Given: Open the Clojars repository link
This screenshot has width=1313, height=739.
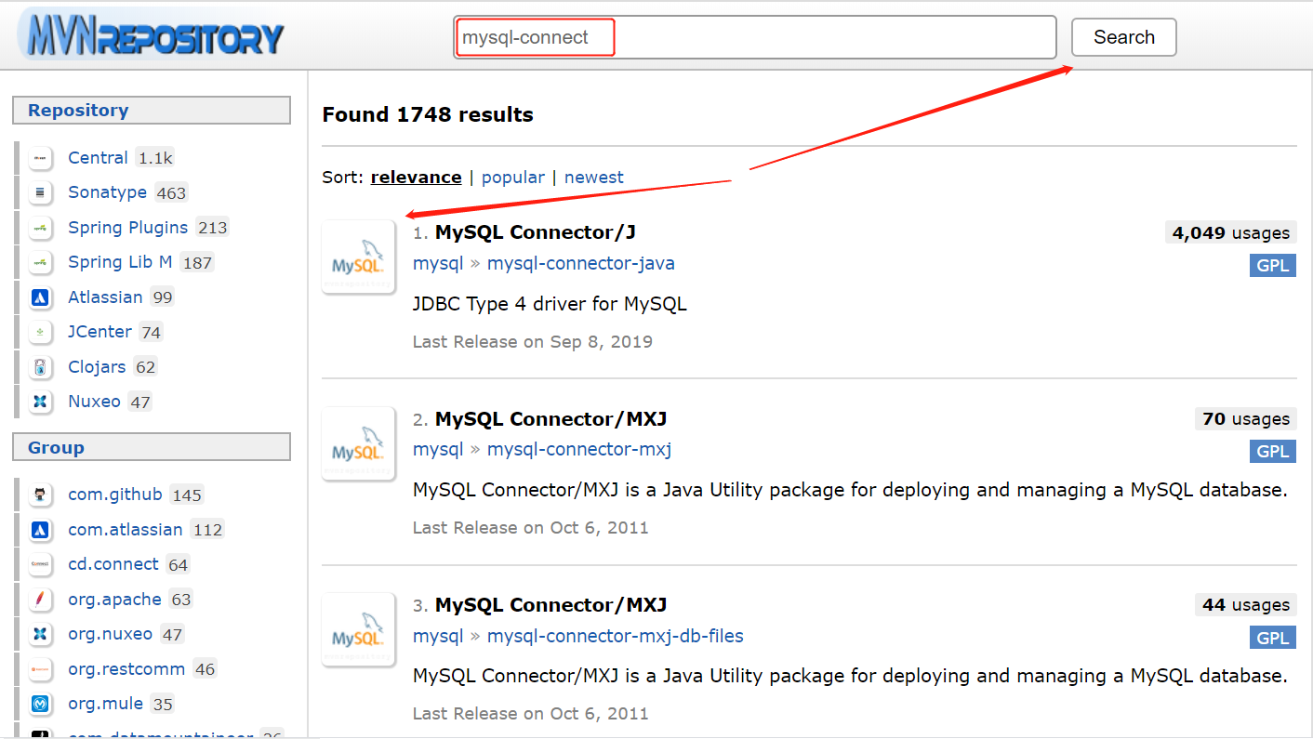Looking at the screenshot, I should (97, 367).
